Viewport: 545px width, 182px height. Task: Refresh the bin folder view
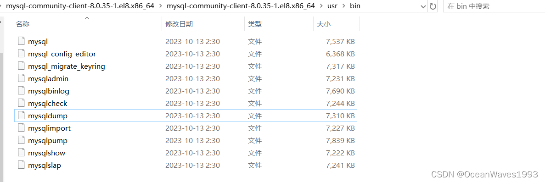[x=433, y=6]
